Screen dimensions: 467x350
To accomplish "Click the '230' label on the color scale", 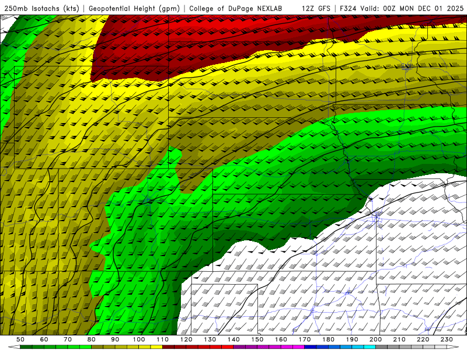I will [447, 339].
